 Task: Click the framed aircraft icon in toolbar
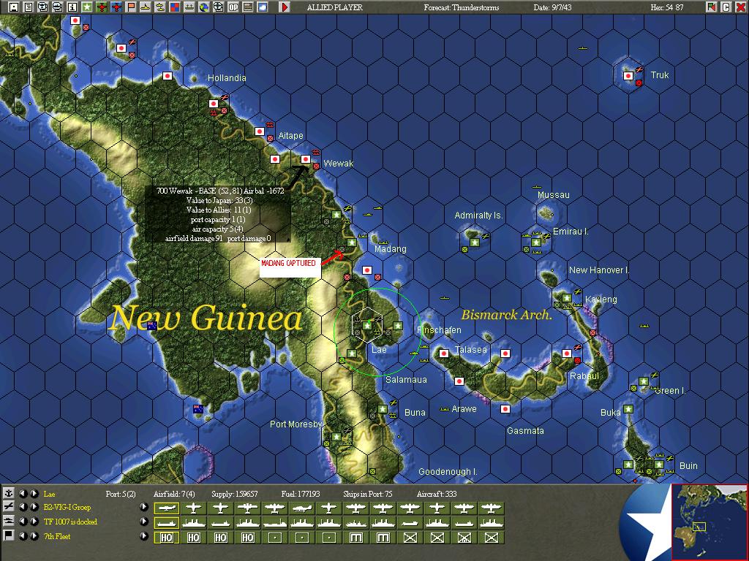tap(43, 7)
